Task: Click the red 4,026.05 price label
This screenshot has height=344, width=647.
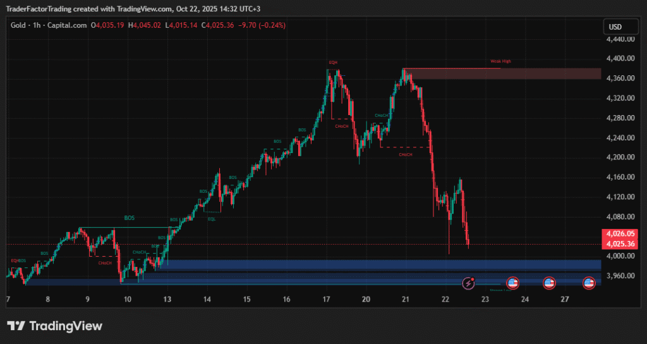Action: 619,234
